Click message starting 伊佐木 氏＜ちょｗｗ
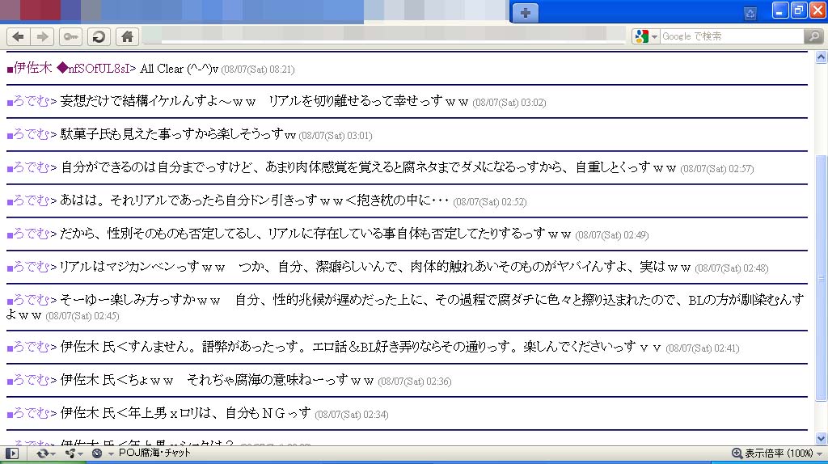 pos(217,380)
